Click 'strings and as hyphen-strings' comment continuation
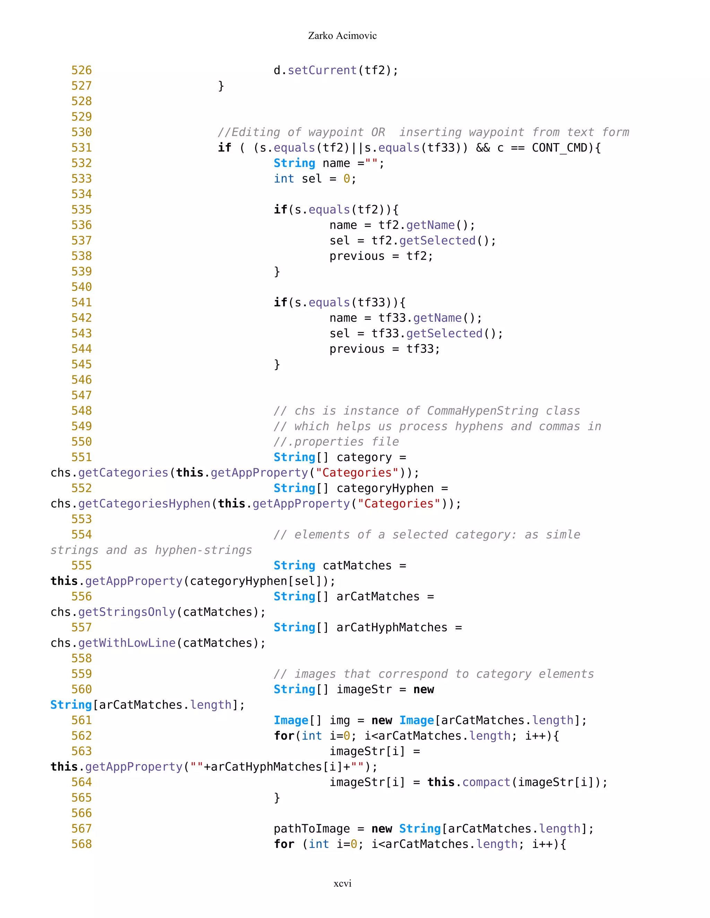Screen dimensions: 710x918 (151, 550)
